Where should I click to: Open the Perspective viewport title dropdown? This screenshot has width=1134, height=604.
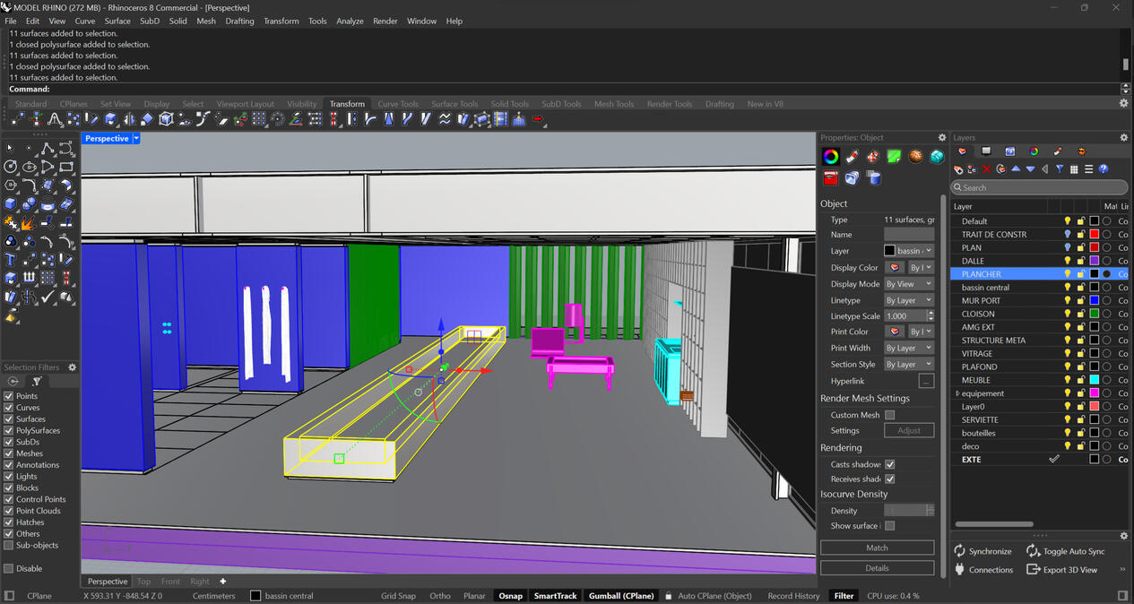[136, 138]
